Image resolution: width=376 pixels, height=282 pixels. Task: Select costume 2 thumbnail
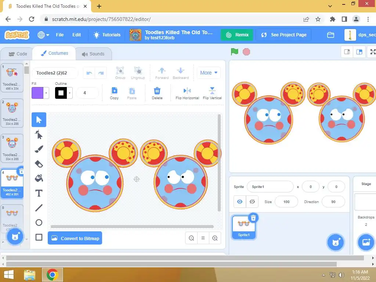[x=12, y=113]
